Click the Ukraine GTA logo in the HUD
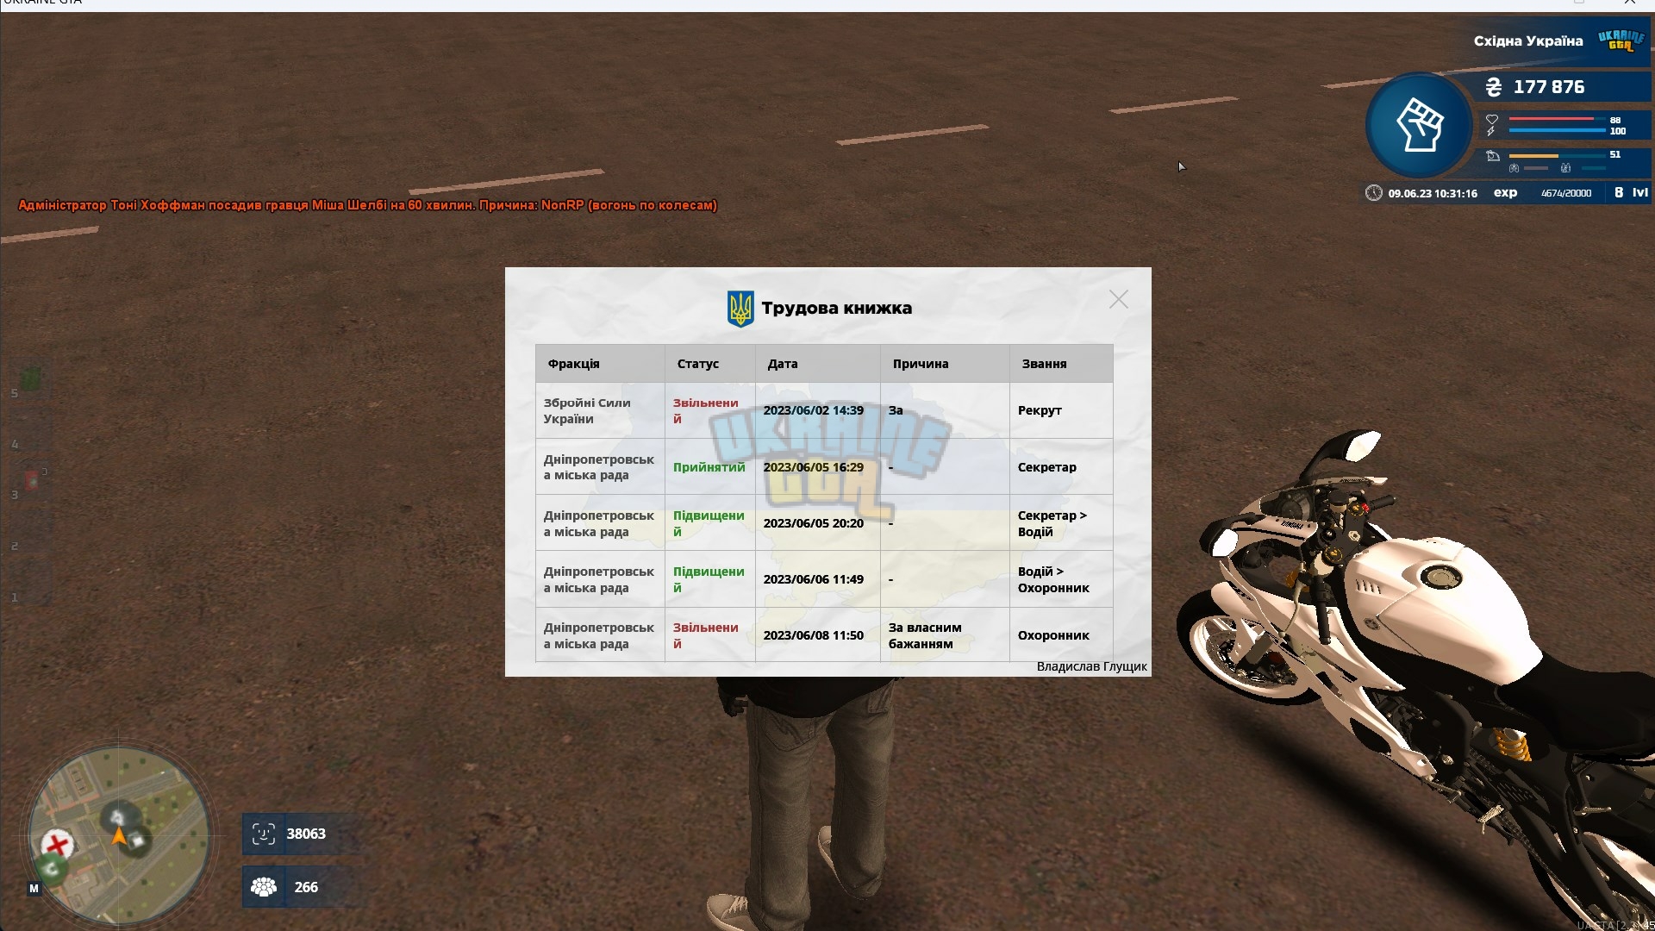 point(1621,41)
